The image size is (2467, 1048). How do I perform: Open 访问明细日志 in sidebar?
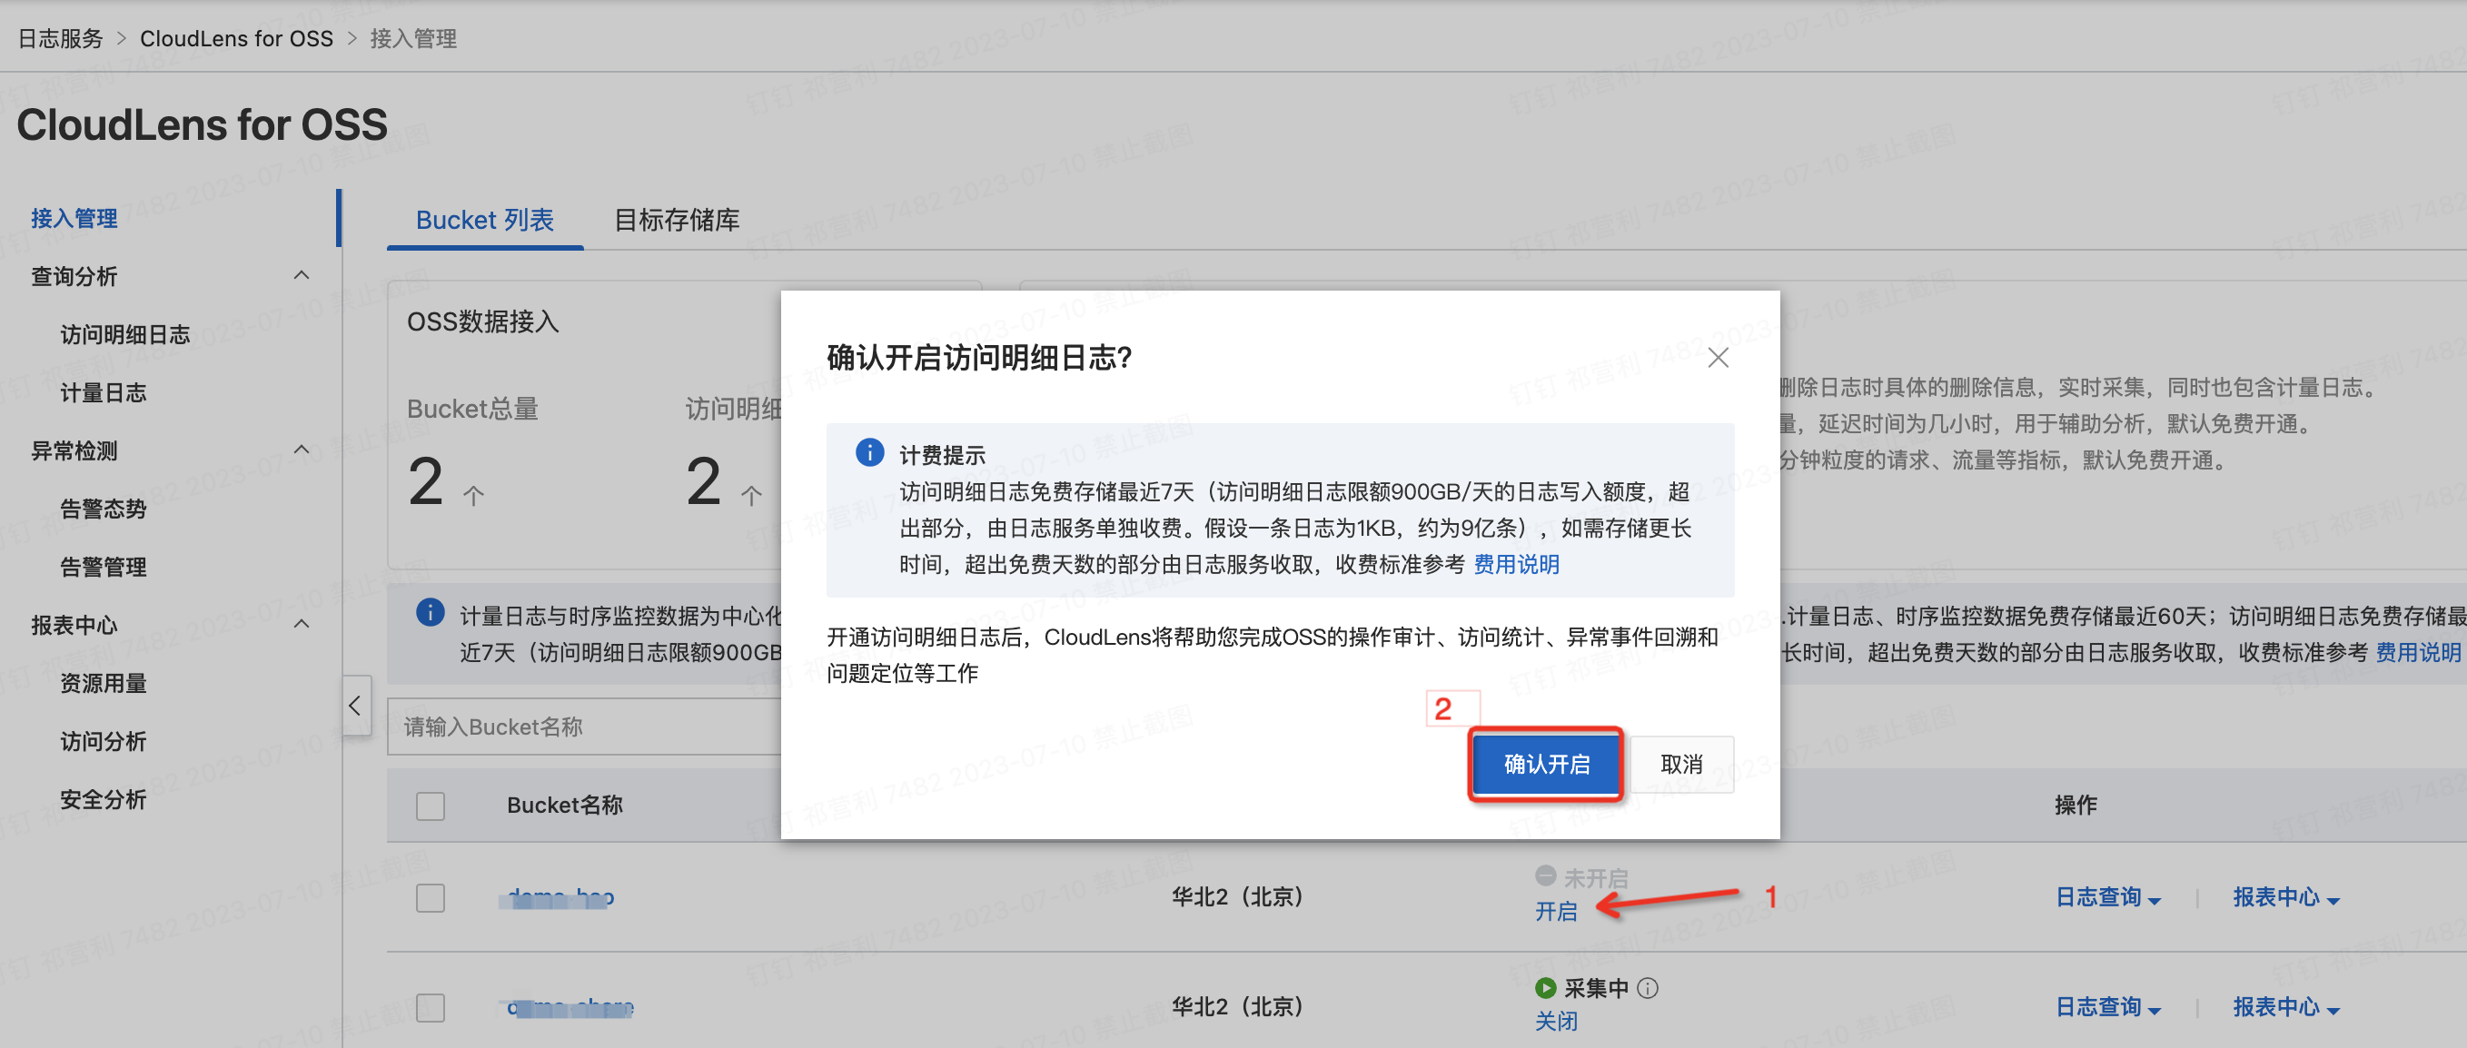[124, 334]
